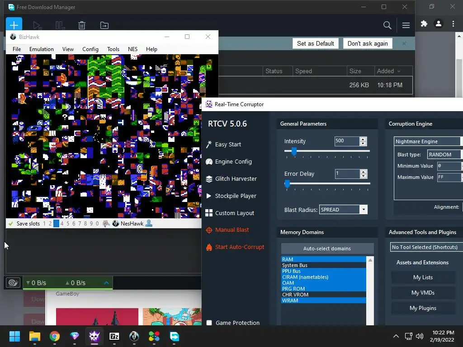Click the Intensity slider handle
The height and width of the screenshot is (347, 463).
pos(294,151)
